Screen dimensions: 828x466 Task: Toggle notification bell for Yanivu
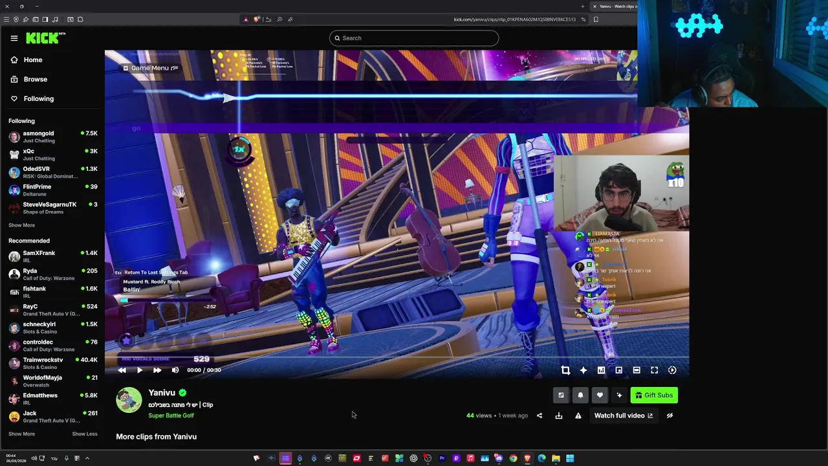(x=580, y=395)
